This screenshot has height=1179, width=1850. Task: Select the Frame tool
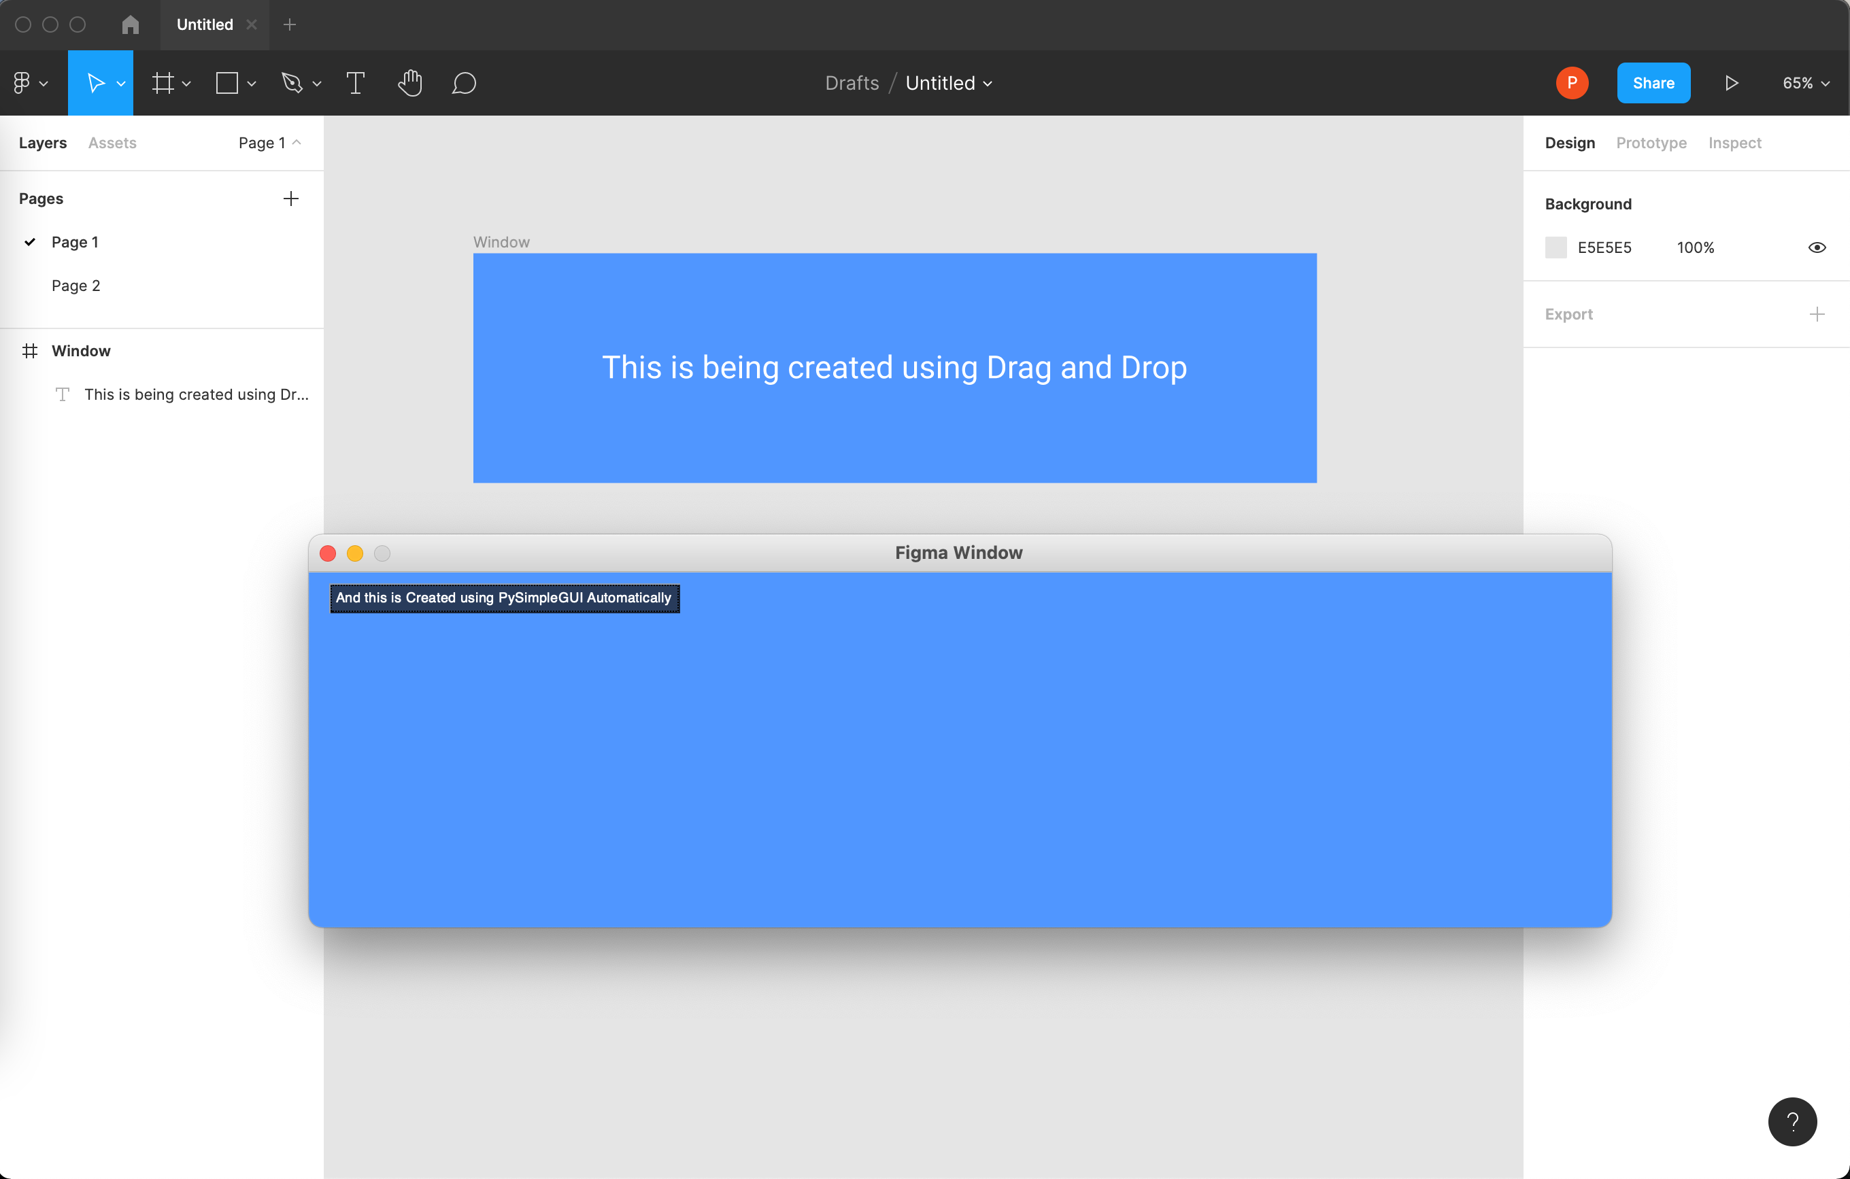click(164, 82)
